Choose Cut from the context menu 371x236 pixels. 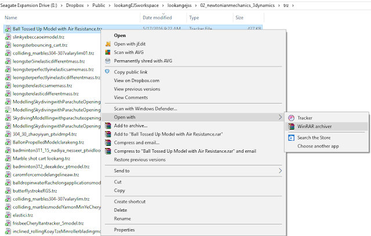[x=118, y=182]
